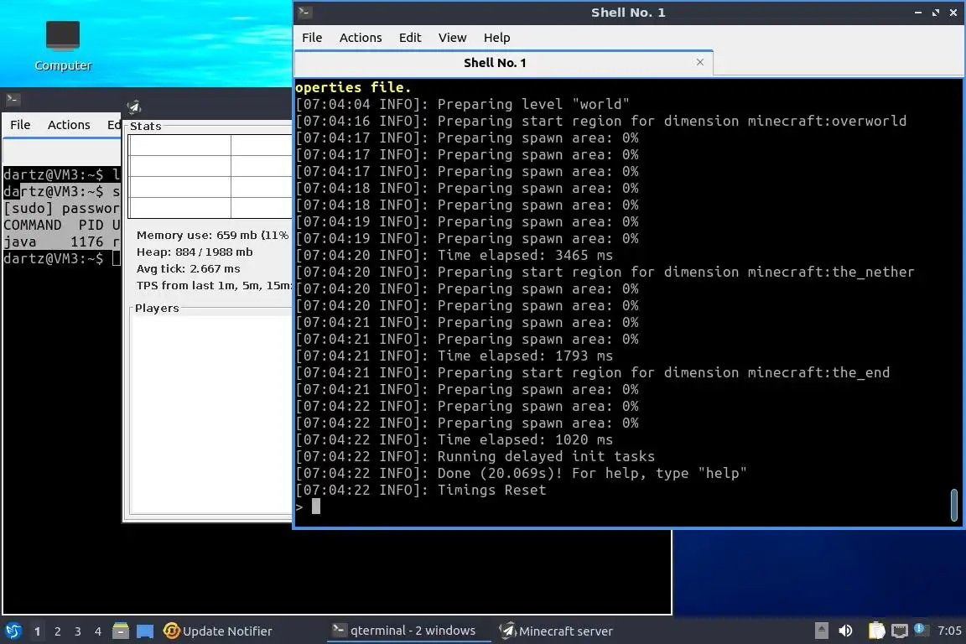Click the Avg tick: 2.667 ms text
Image resolution: width=966 pixels, height=644 pixels.
coord(189,268)
